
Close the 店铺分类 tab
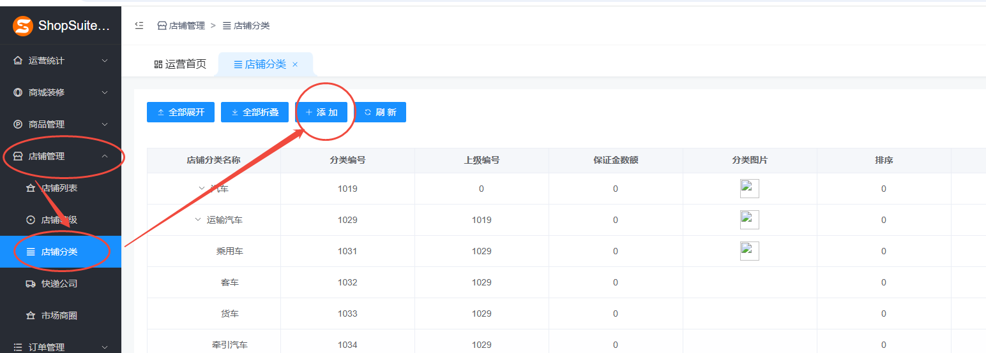(x=295, y=64)
